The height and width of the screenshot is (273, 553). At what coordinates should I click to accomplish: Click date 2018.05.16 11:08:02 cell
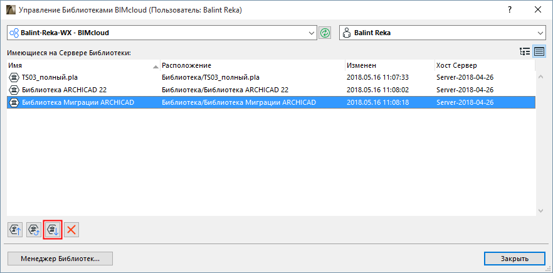click(377, 90)
